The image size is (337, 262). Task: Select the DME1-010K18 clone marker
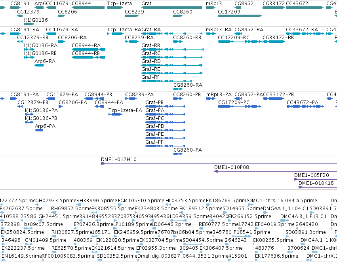click(301, 187)
